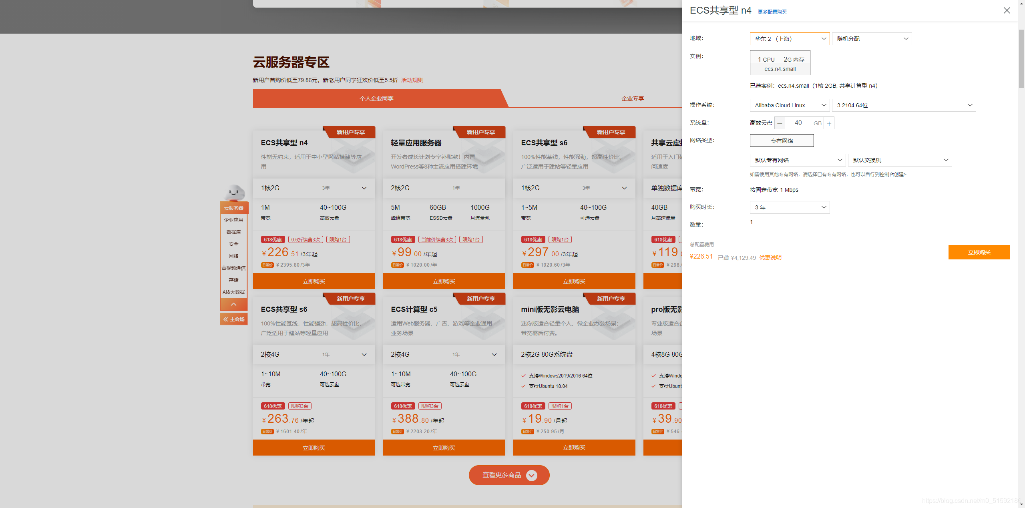Select 音视频通信 in the floating side menu
This screenshot has width=1025, height=508.
click(x=234, y=268)
